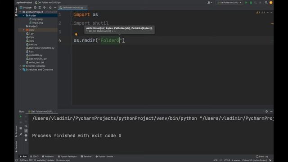
Task: Open the Favorites vertical sidebar tab
Action: [16, 147]
